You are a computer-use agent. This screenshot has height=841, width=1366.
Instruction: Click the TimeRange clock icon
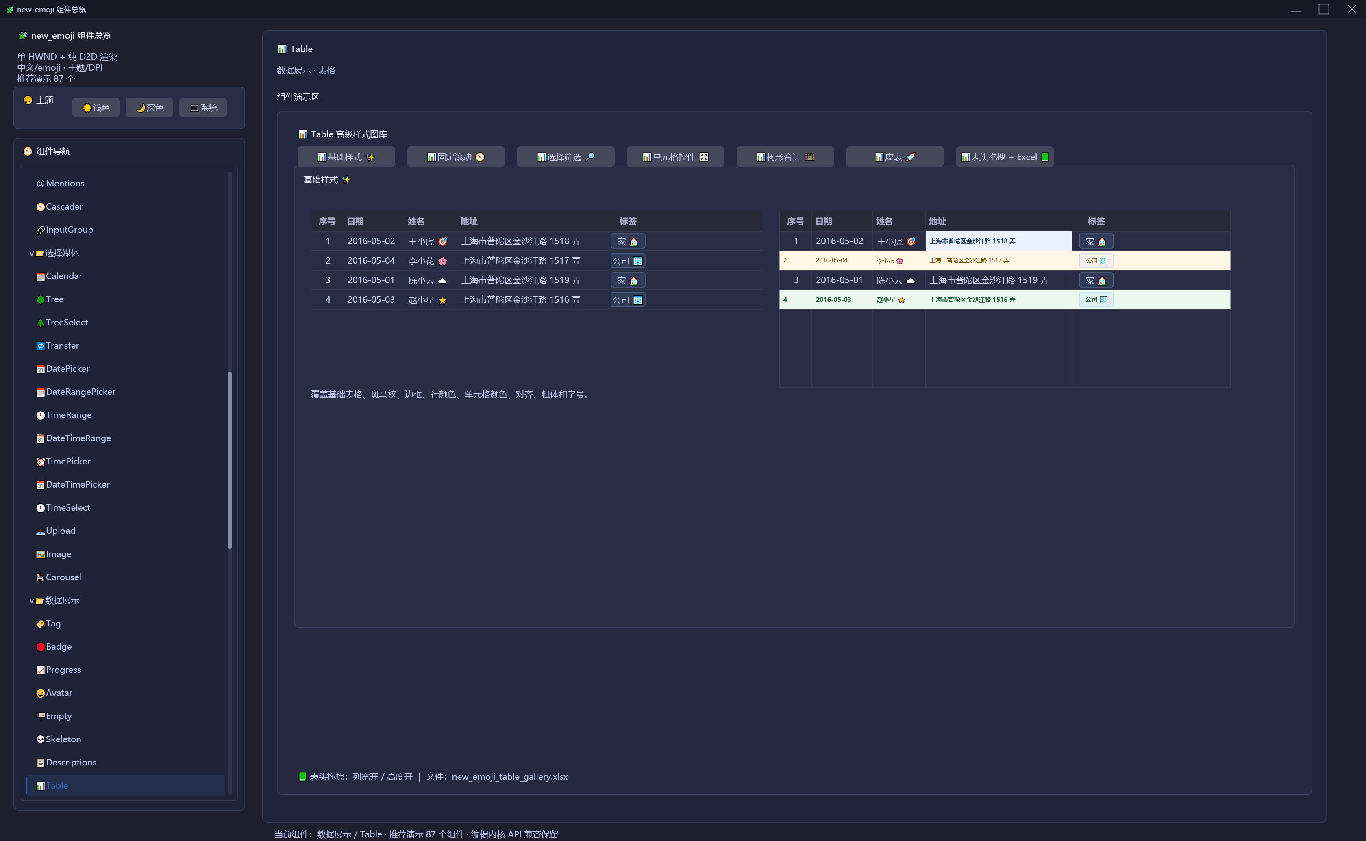tap(40, 416)
